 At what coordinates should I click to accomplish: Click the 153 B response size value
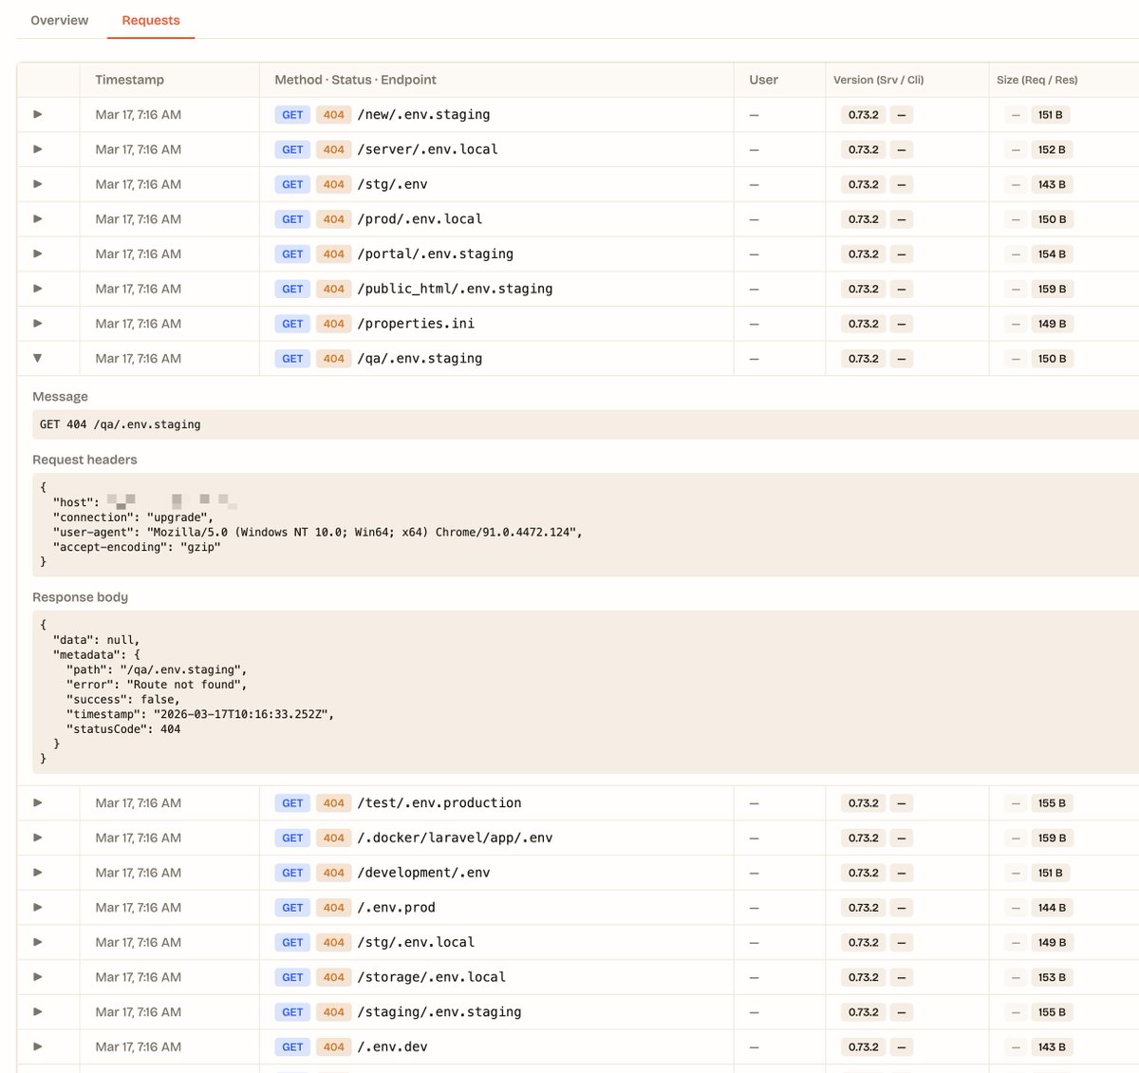[1052, 977]
